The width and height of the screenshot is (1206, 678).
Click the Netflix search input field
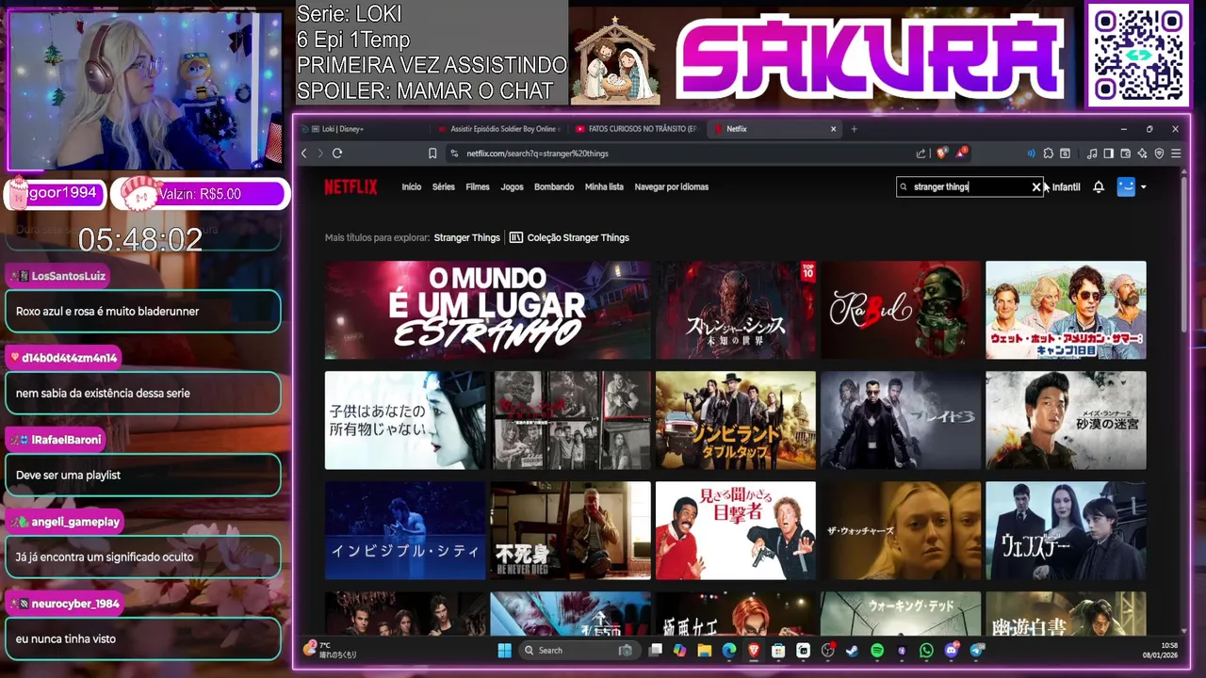tap(970, 186)
